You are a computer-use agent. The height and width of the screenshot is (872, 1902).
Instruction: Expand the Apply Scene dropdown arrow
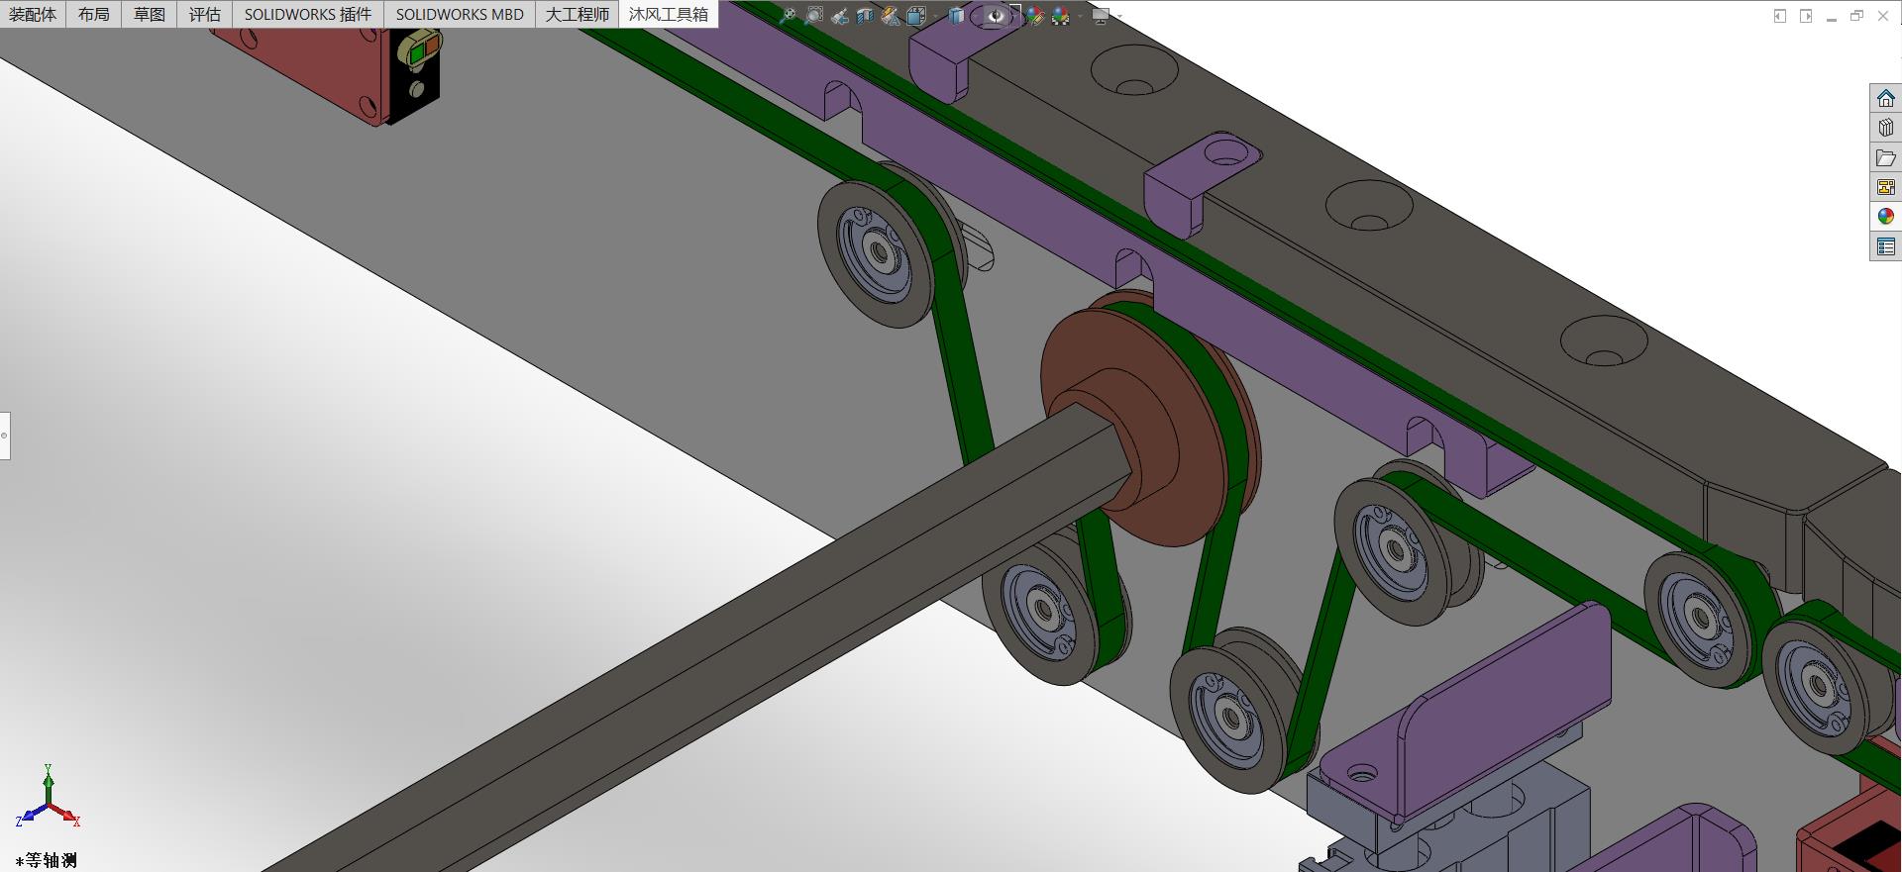pyautogui.click(x=1080, y=17)
